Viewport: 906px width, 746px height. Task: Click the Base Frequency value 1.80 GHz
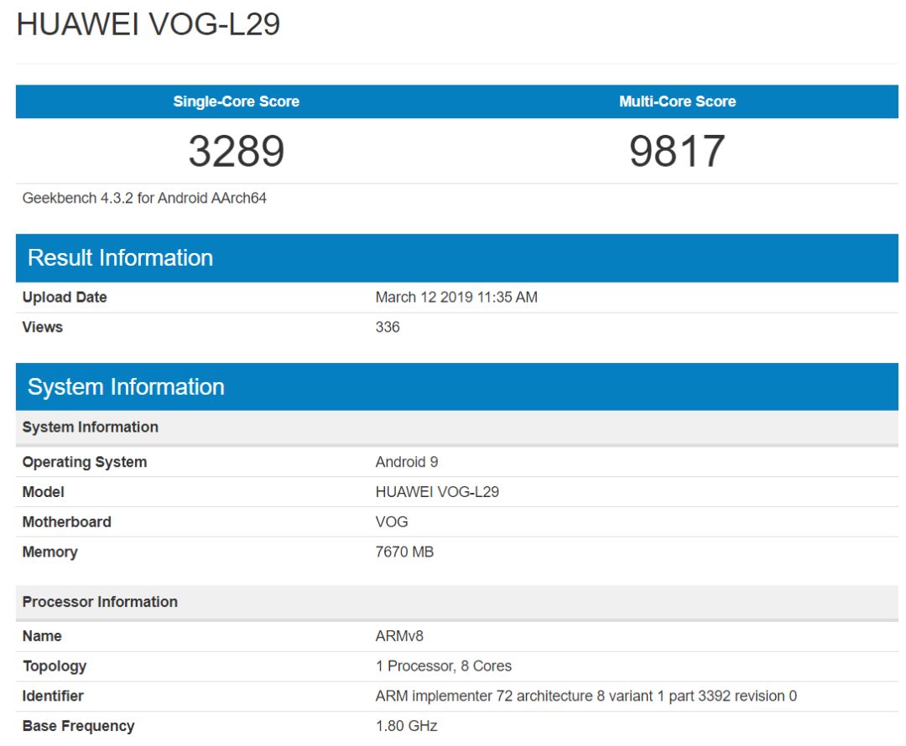407,726
